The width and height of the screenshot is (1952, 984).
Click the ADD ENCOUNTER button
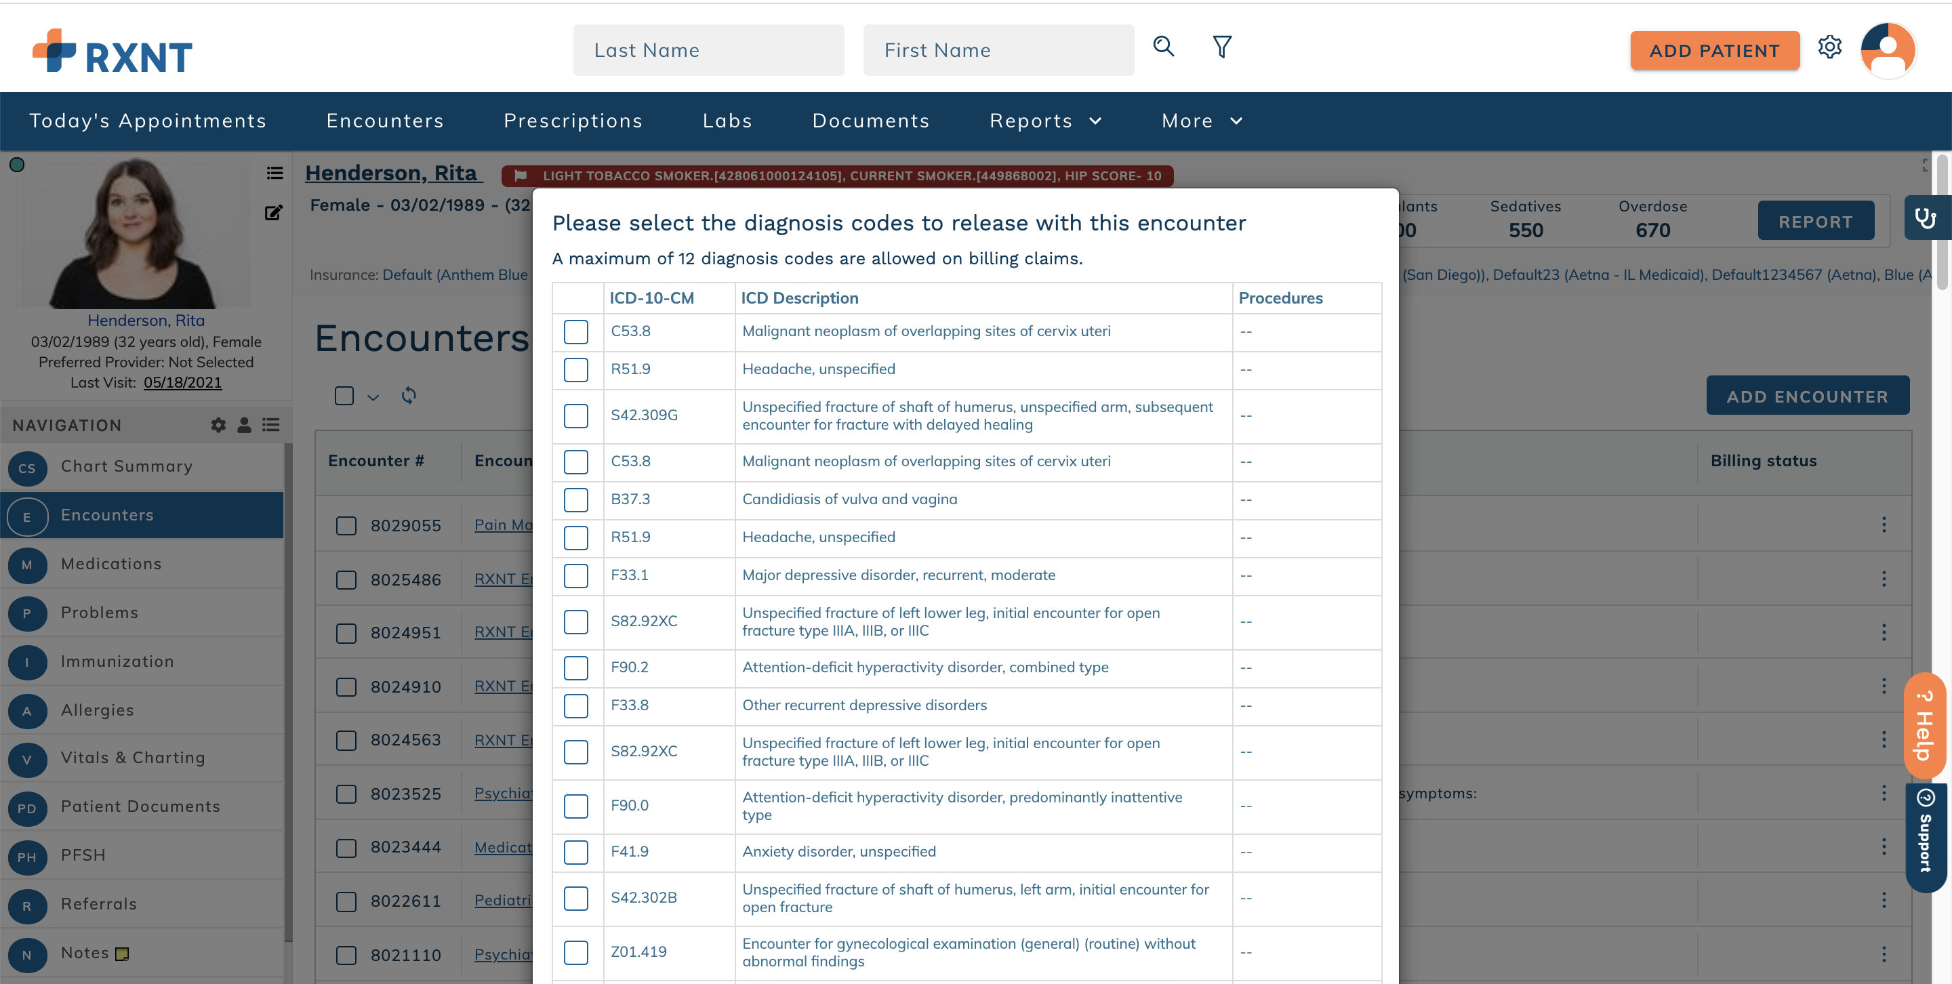[1808, 395]
